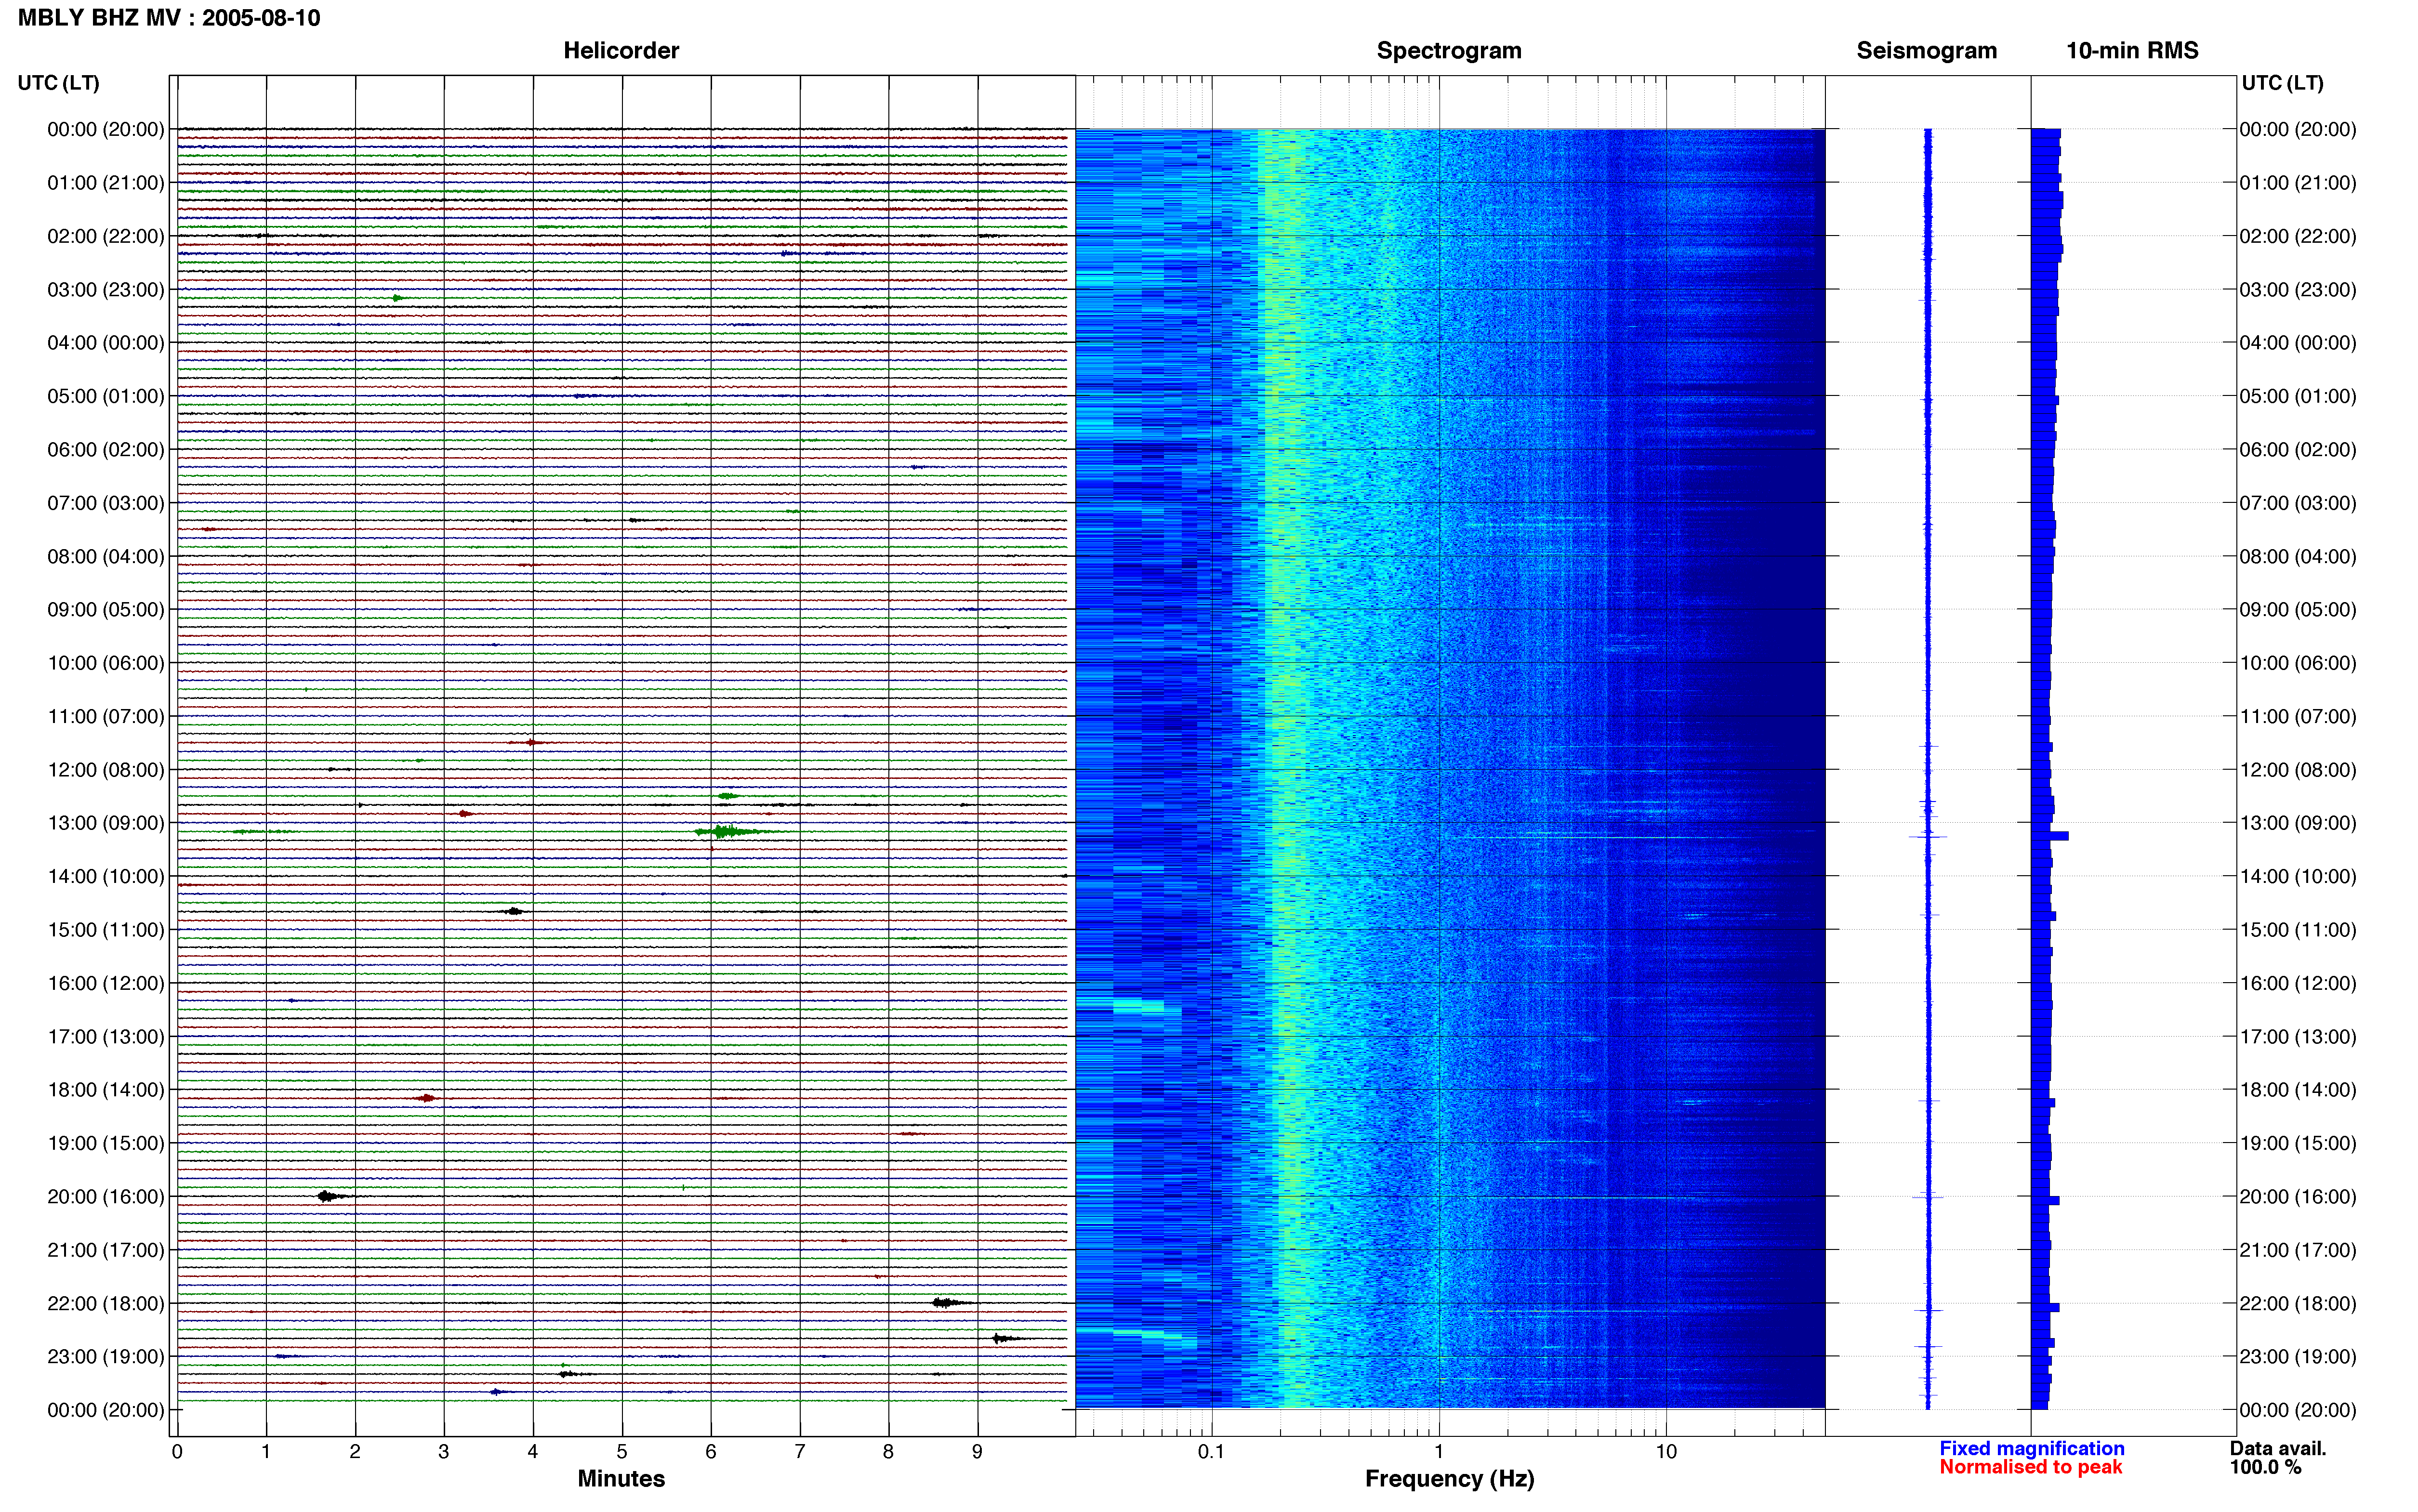Click the right time label '16:00 (12:00)'
Viewport: 2418px width, 1512px height.
click(2298, 983)
